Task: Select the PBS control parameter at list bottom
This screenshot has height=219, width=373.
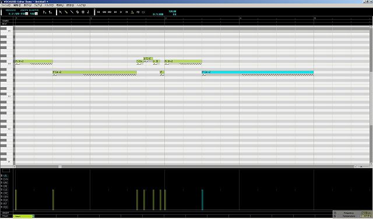Action: click(x=5, y=207)
